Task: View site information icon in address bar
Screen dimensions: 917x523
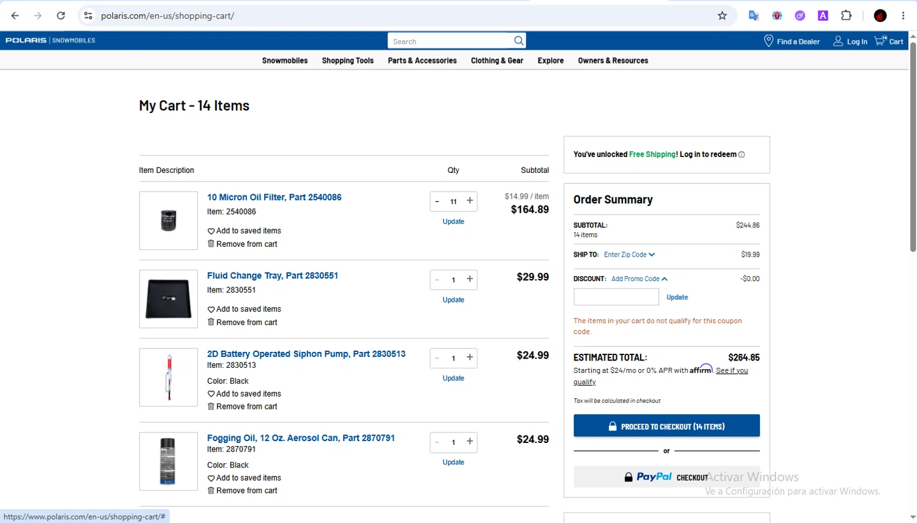Action: (x=88, y=16)
